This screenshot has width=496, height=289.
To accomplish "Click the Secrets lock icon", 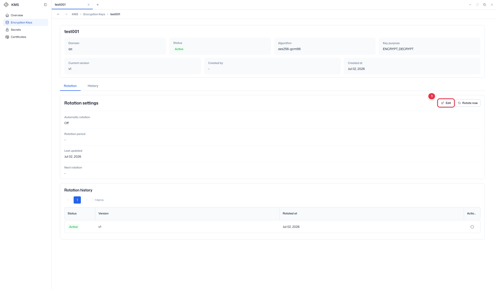I will 7,30.
